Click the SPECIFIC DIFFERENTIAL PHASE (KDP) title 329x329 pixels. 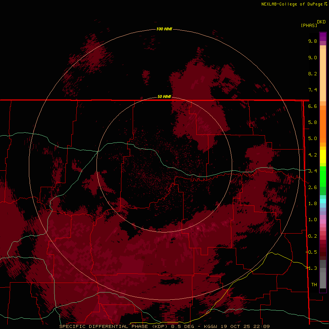click(114, 326)
